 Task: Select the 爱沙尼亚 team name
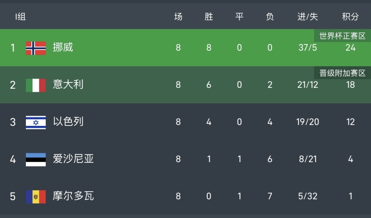click(x=73, y=159)
